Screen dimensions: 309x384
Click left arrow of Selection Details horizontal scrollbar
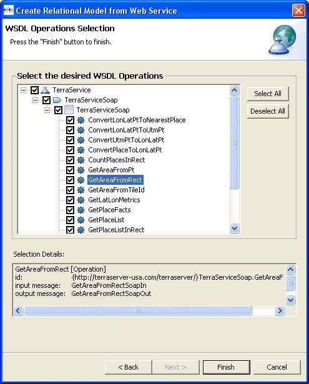18,311
